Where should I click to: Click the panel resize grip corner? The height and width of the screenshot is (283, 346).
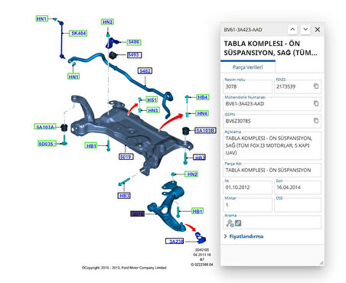click(322, 262)
